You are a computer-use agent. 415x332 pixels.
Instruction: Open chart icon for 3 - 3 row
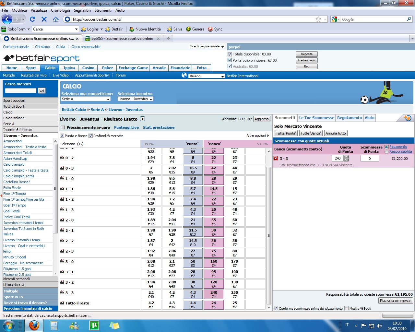tap(62, 292)
